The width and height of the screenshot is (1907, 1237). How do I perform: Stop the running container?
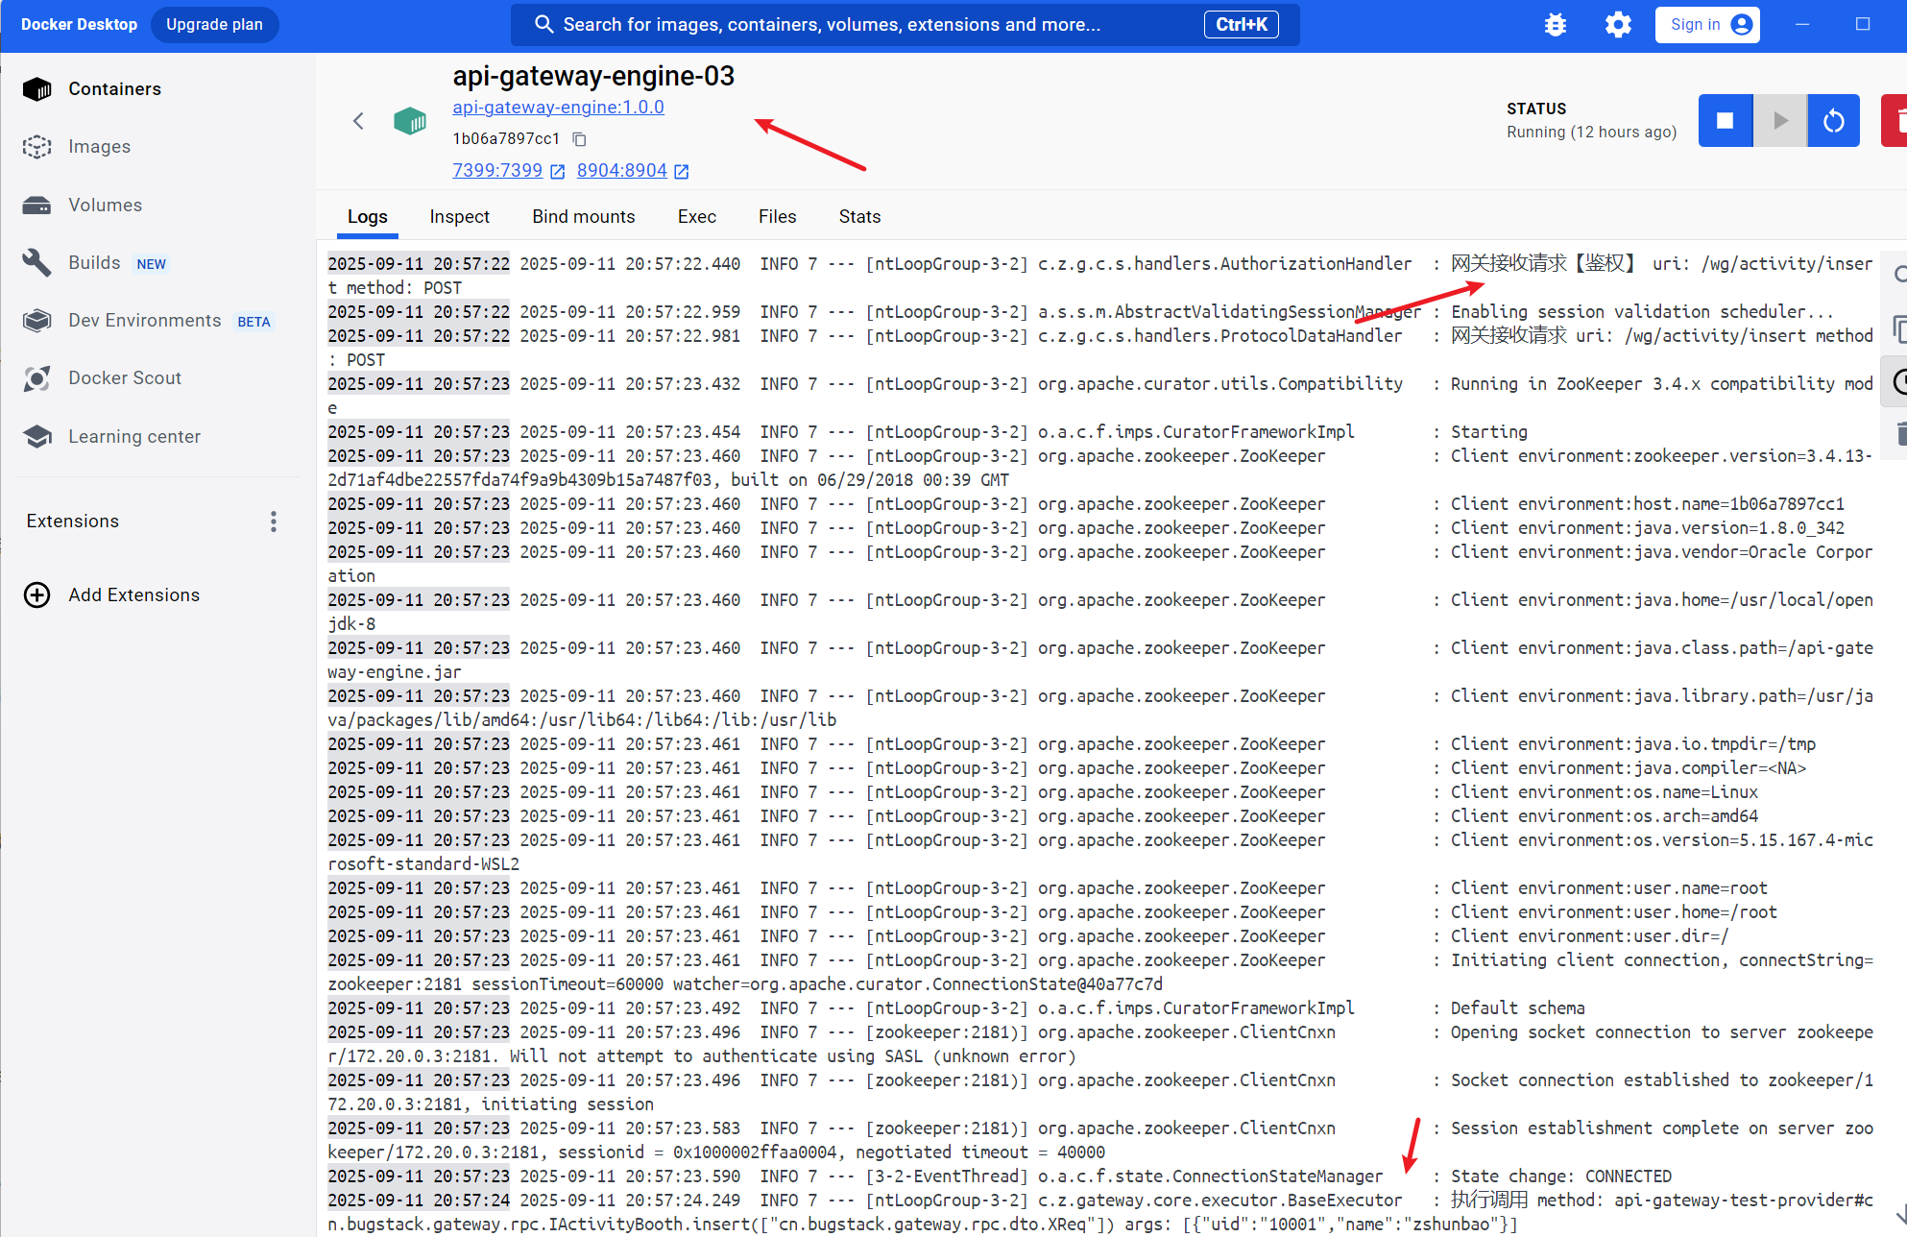pos(1725,121)
